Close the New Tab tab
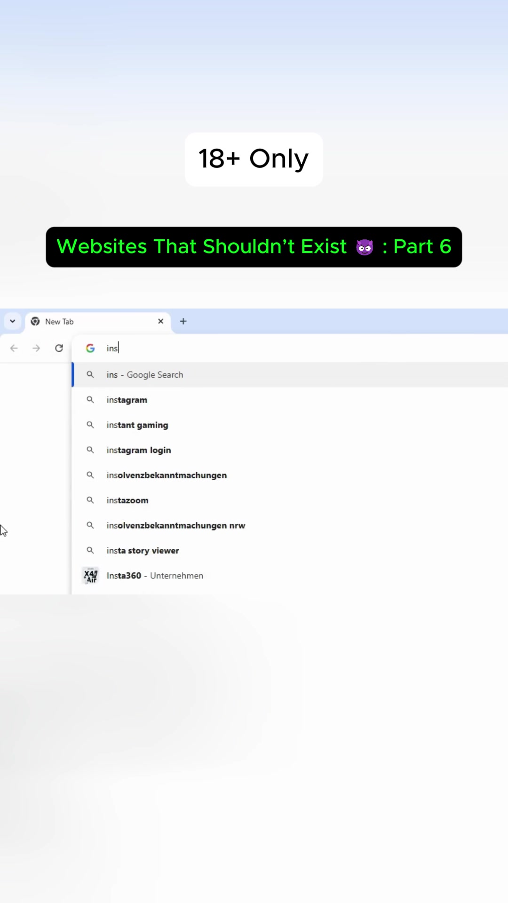The width and height of the screenshot is (508, 903). [x=160, y=321]
